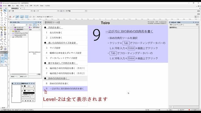Click the fill bucket icon in Attributes palette

click(x=22, y=86)
